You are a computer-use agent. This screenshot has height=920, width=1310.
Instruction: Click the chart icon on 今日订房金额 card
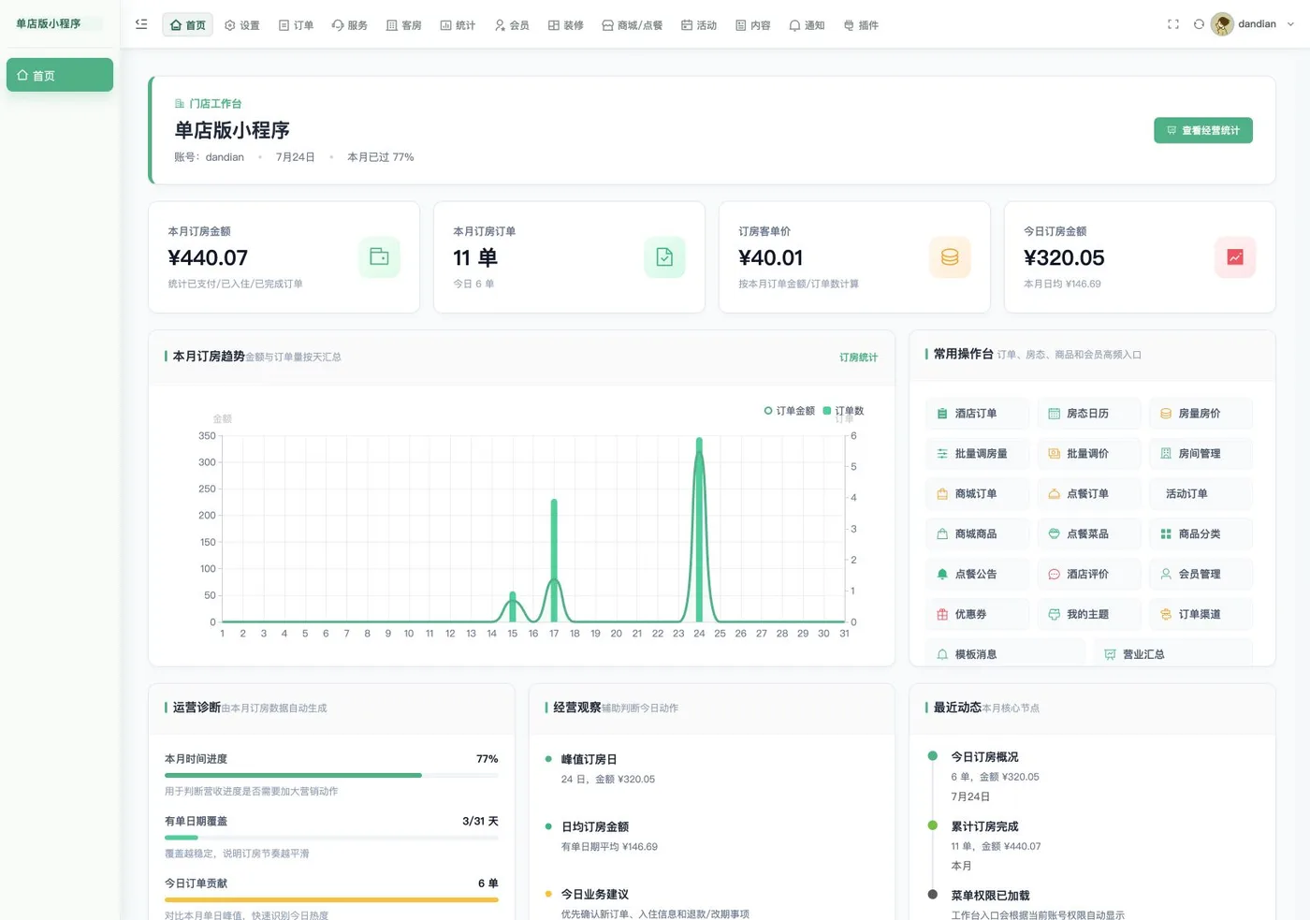click(1235, 256)
